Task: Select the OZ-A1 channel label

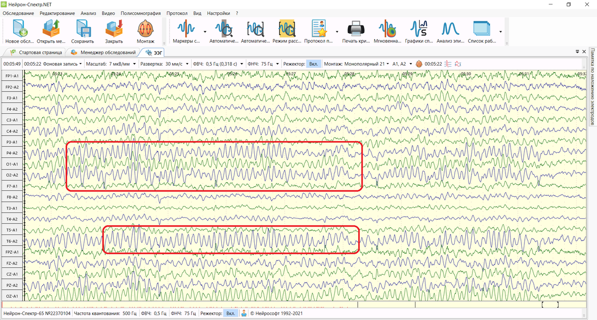Action: click(x=12, y=296)
